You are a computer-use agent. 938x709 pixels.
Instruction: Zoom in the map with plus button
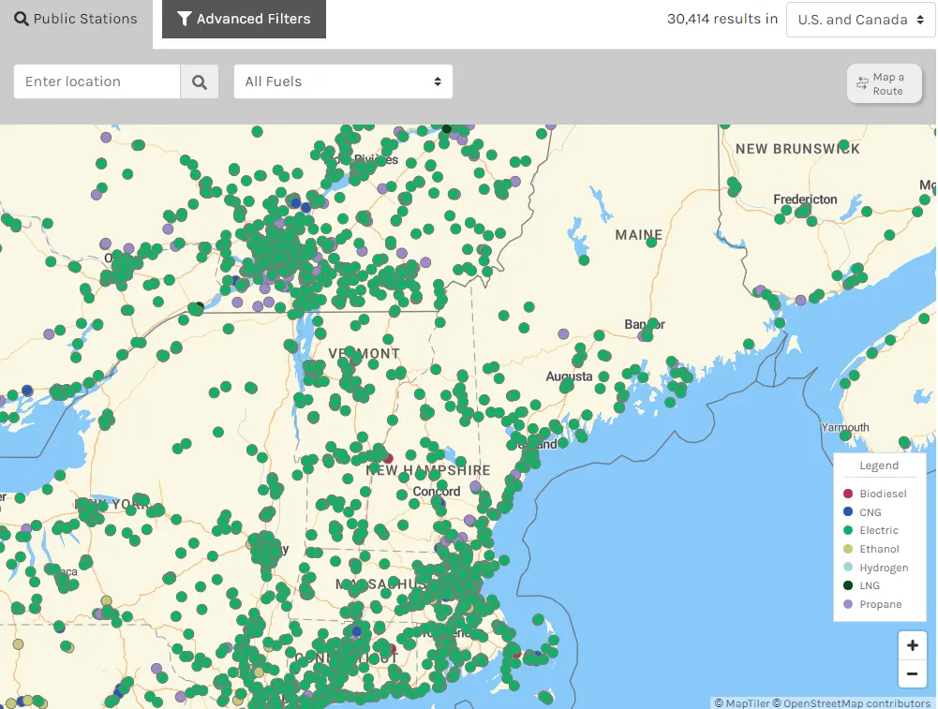click(913, 645)
